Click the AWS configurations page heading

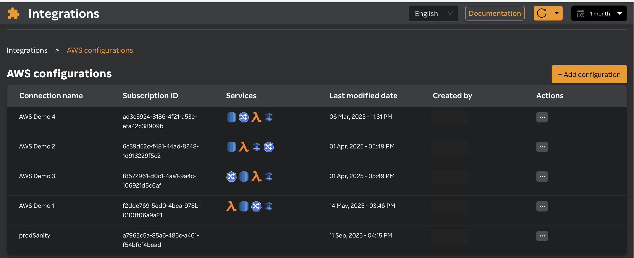[59, 74]
